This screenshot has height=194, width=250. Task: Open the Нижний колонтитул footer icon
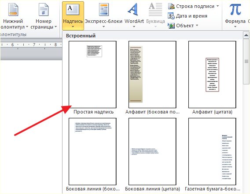point(13,10)
